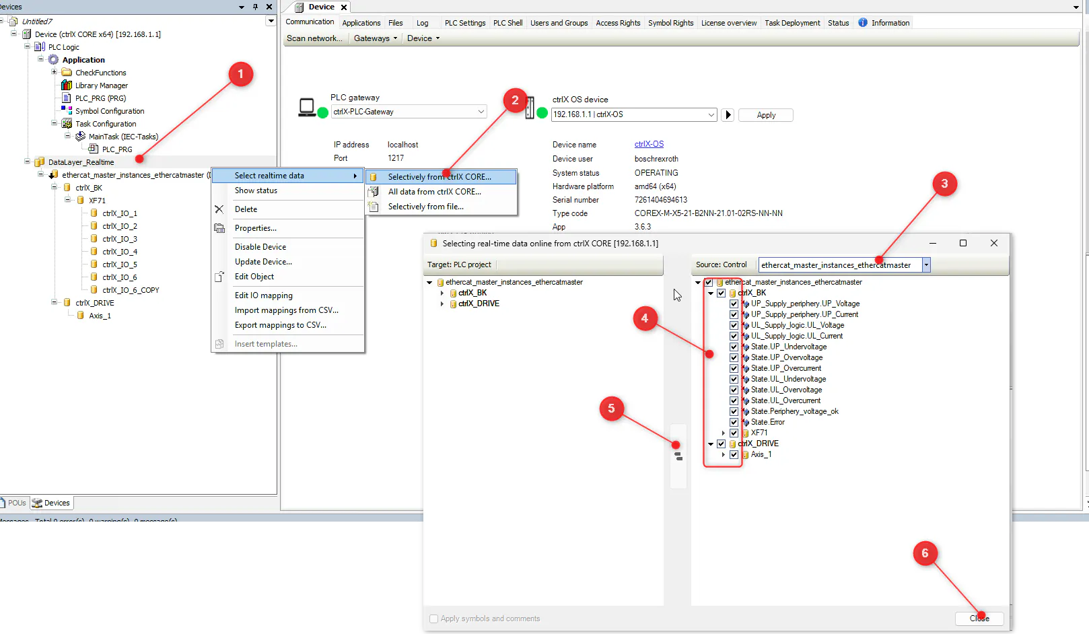
Task: Click the Symbol Configuration icon
Action: pos(67,110)
